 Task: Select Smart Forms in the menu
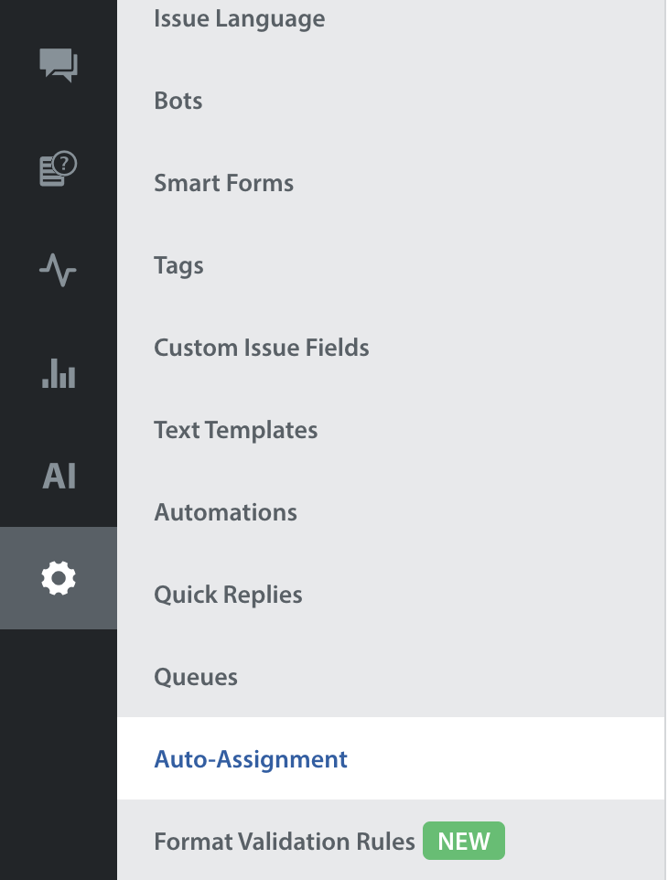tap(224, 183)
